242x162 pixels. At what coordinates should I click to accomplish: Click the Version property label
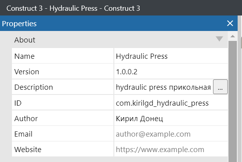pos(27,71)
